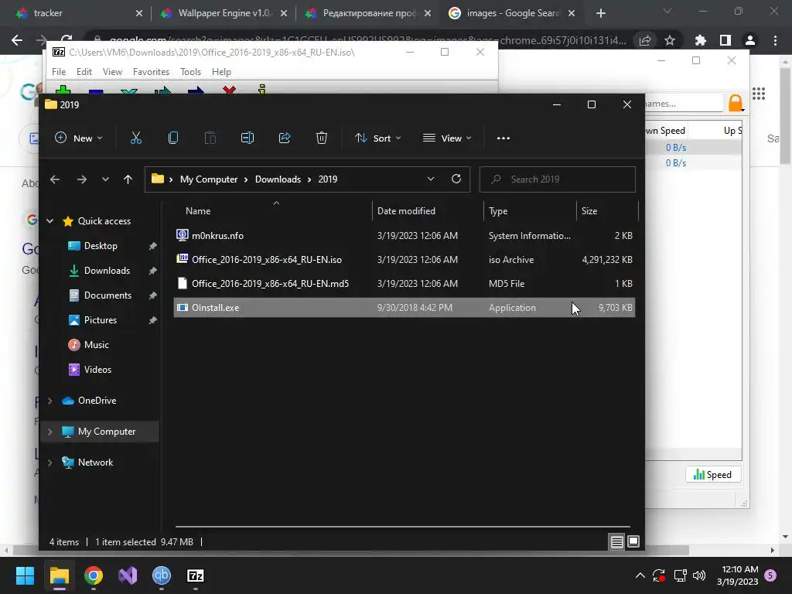Viewport: 792px width, 594px height.
Task: Sort by Size column header
Action: (x=607, y=211)
